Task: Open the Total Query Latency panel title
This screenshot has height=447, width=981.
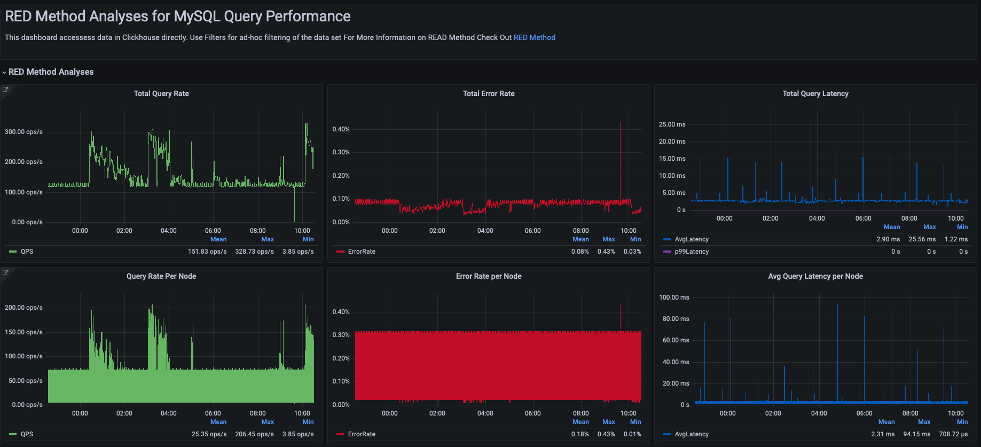Action: 815,93
